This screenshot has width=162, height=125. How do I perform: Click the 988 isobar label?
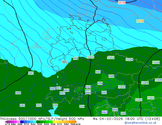[x=18, y=93]
